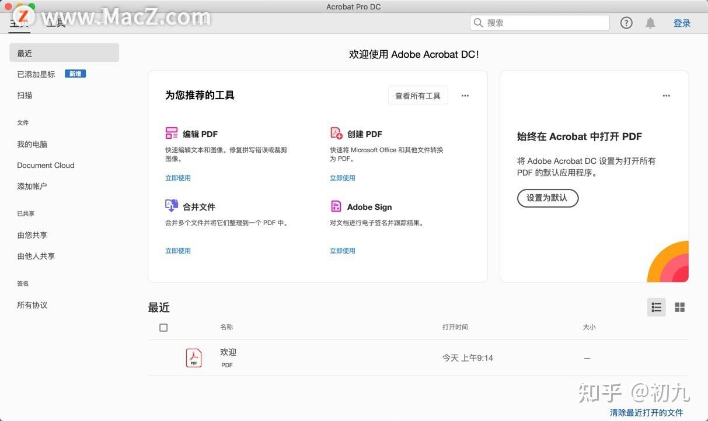
Task: Click 立即使用 under 编辑 PDF
Action: point(178,178)
